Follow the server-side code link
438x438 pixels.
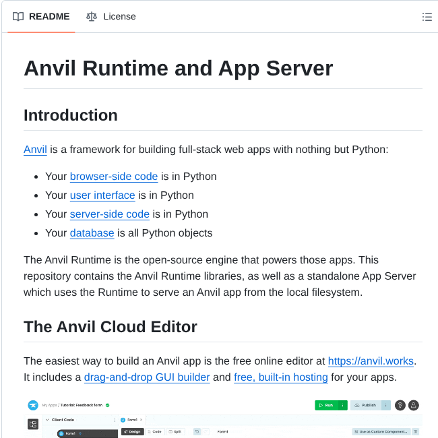coord(109,214)
